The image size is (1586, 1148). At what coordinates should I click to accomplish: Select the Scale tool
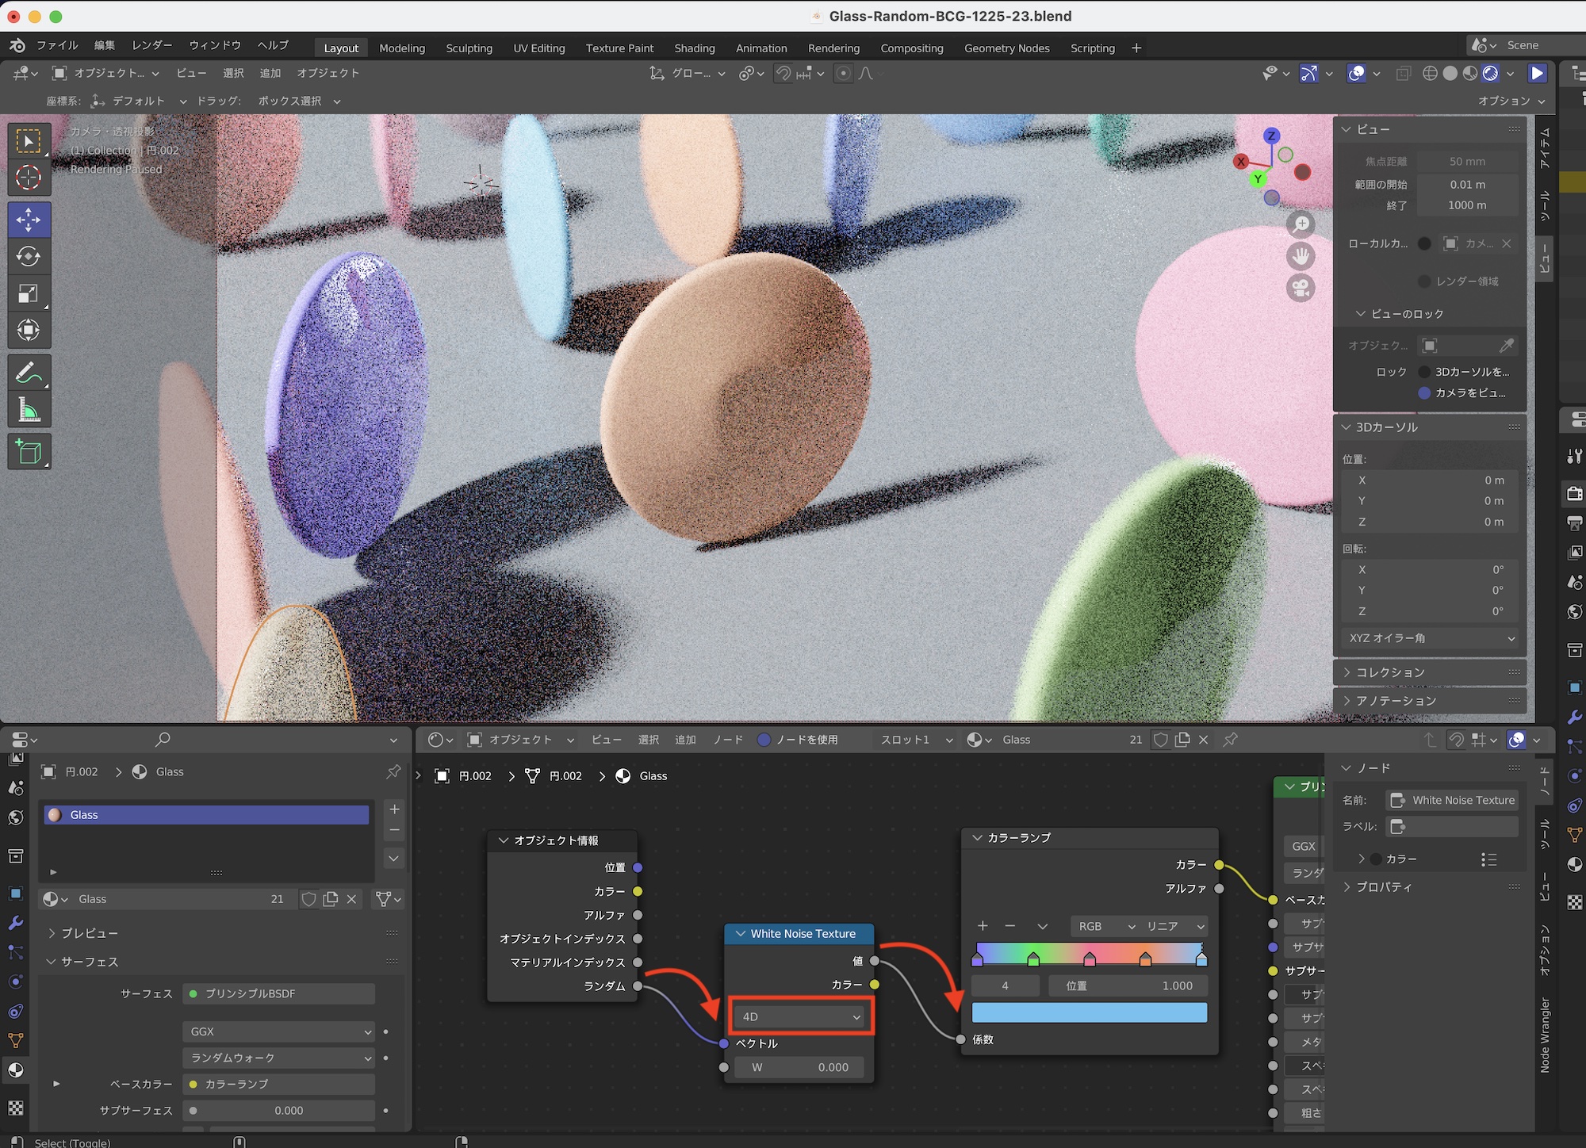[29, 293]
